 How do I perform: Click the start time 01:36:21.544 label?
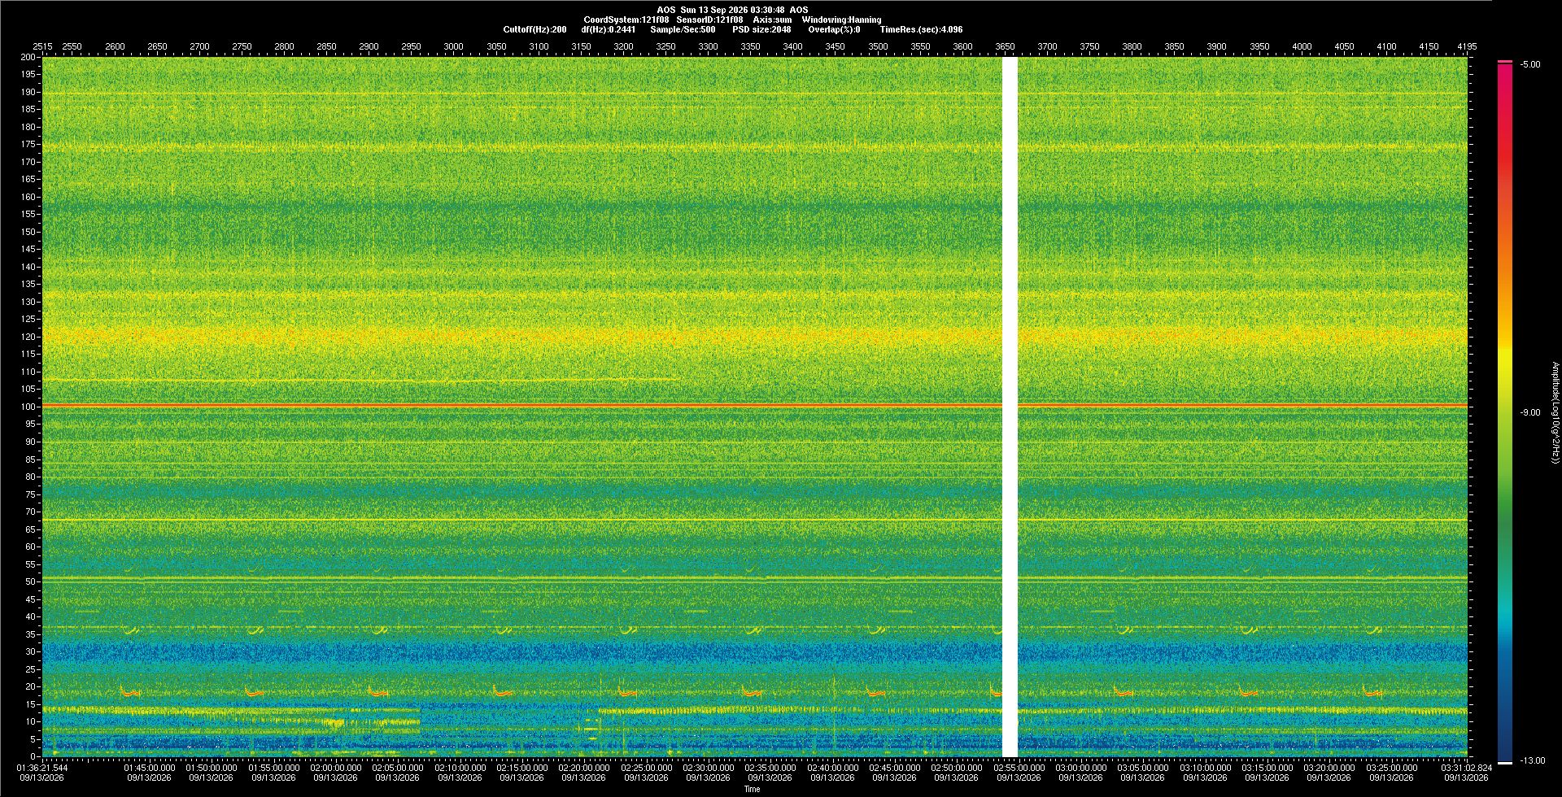pos(42,767)
